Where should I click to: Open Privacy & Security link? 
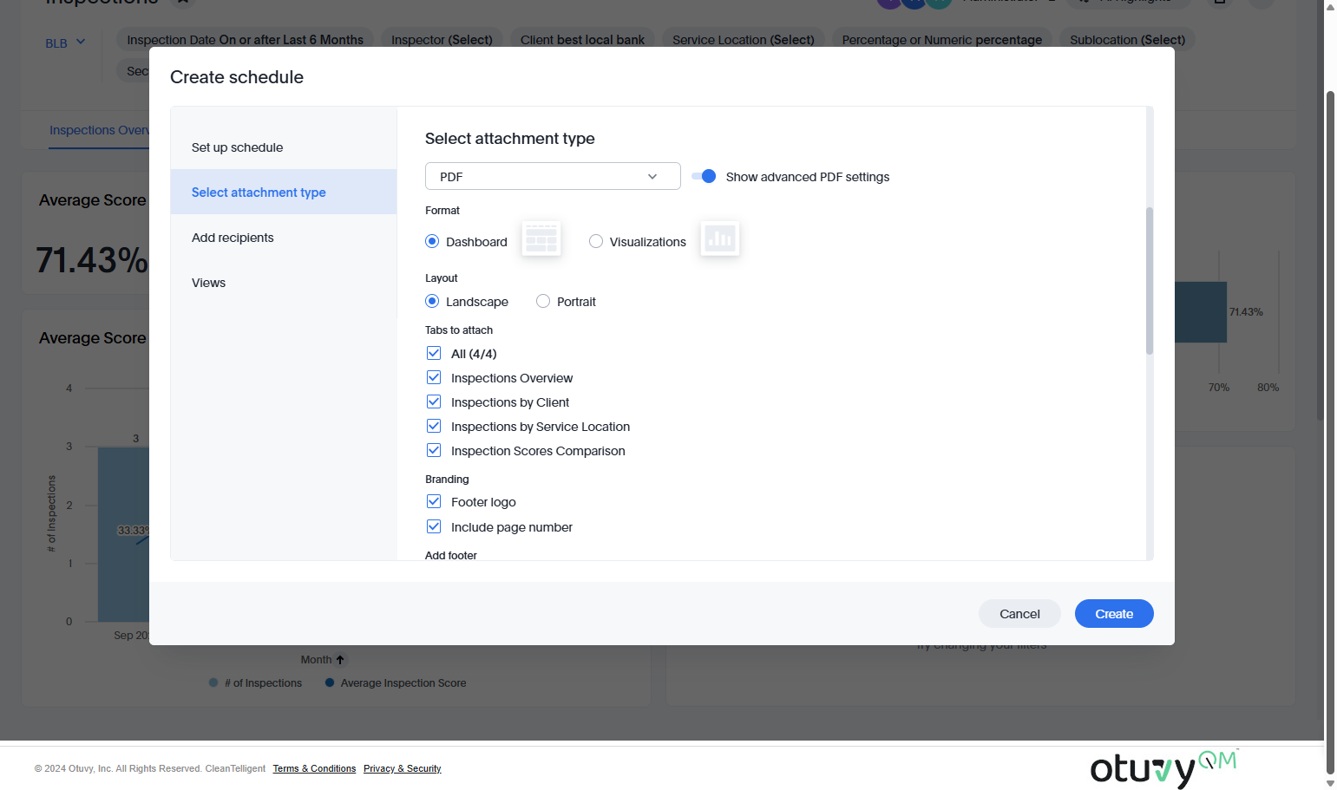[x=402, y=768]
